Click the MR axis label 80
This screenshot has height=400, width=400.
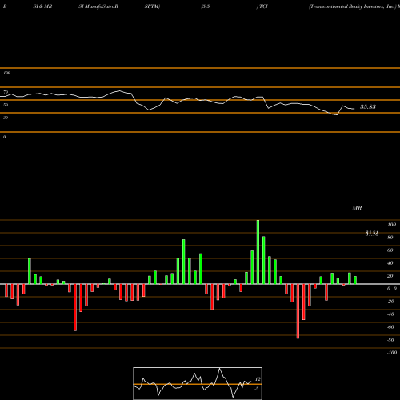tap(390, 238)
